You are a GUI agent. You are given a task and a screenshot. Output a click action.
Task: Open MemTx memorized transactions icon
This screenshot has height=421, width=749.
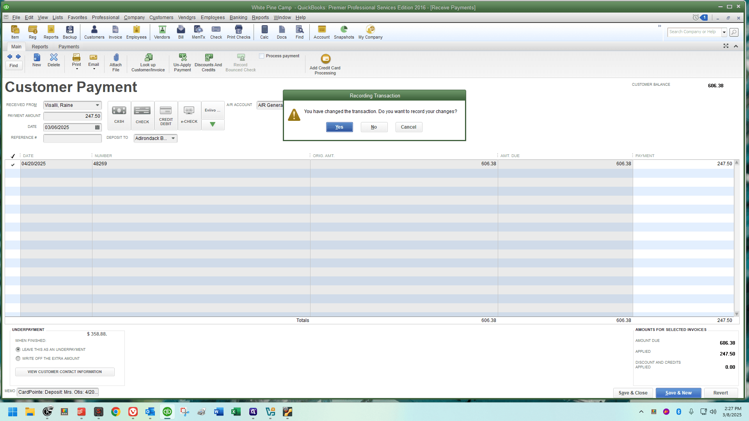pos(199,32)
